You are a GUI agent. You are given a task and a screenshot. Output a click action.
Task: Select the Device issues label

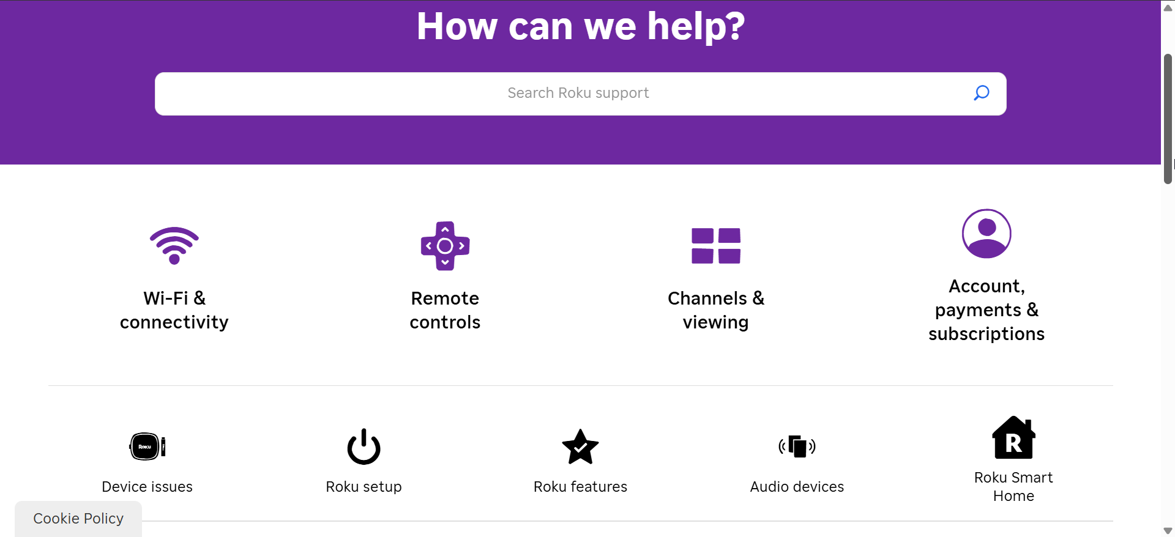tap(147, 487)
